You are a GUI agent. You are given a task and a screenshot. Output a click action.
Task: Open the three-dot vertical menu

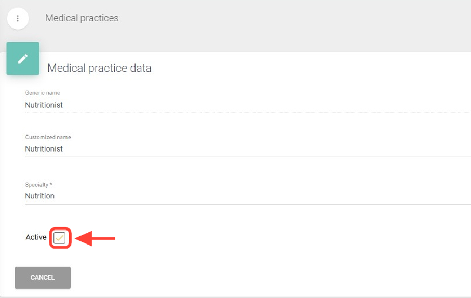[x=18, y=18]
